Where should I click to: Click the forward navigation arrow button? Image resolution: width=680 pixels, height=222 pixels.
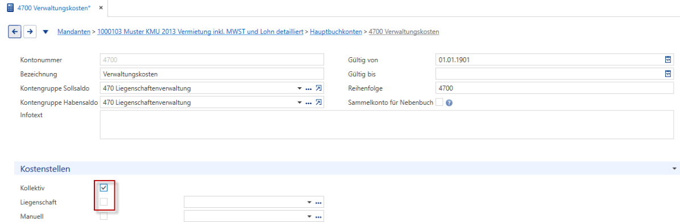coord(30,32)
